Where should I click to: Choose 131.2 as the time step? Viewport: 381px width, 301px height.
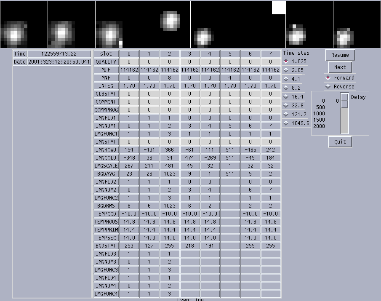[295, 114]
